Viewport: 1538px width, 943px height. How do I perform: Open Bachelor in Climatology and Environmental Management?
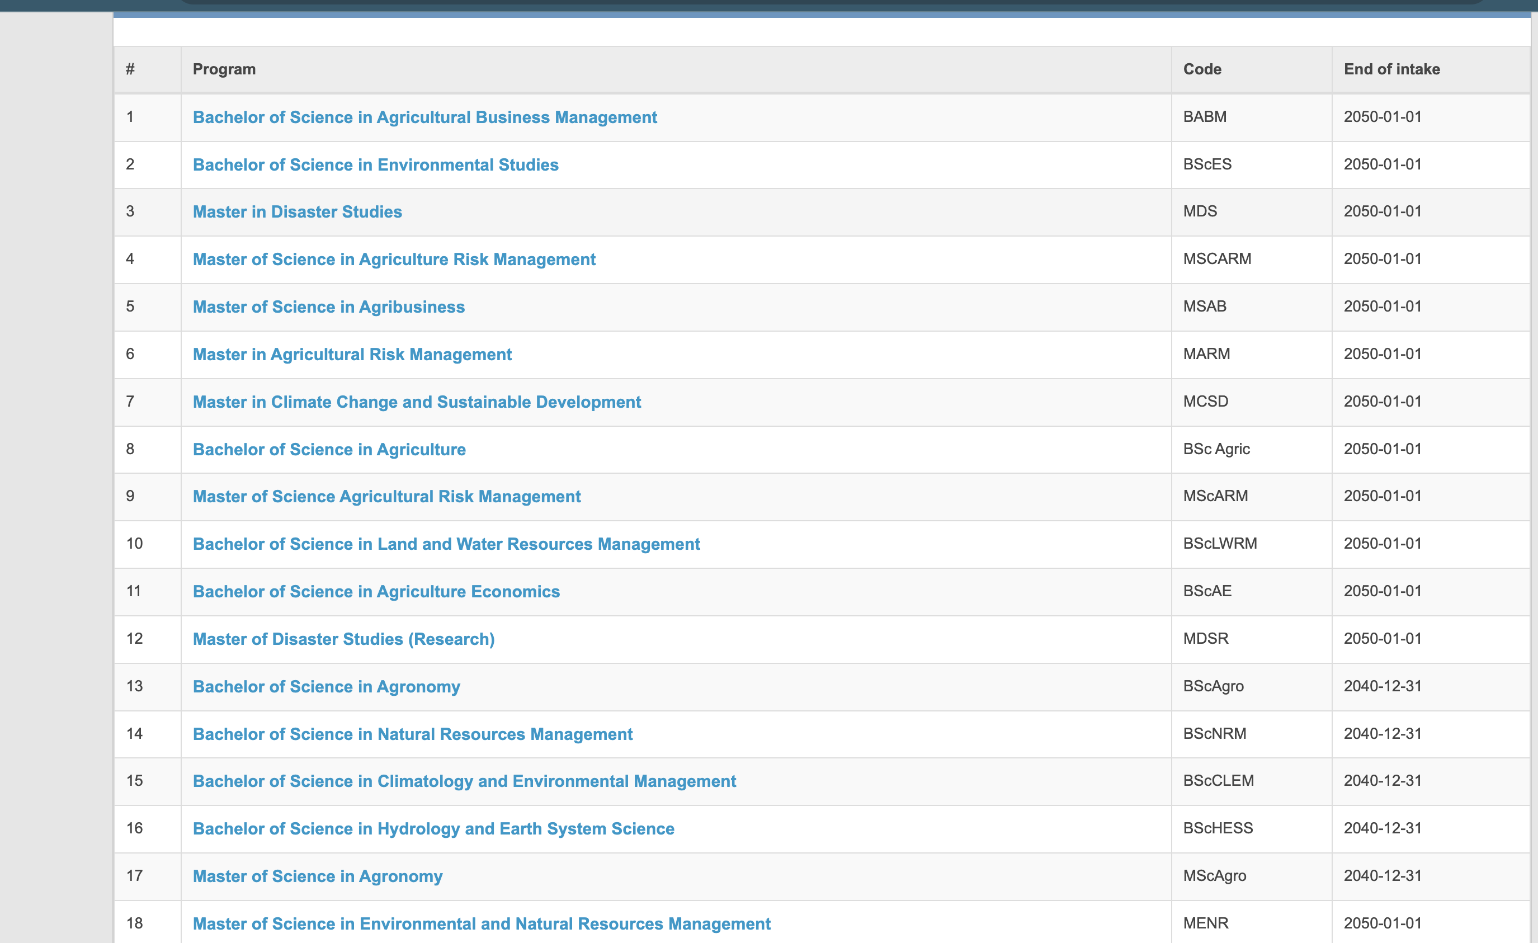(x=464, y=781)
